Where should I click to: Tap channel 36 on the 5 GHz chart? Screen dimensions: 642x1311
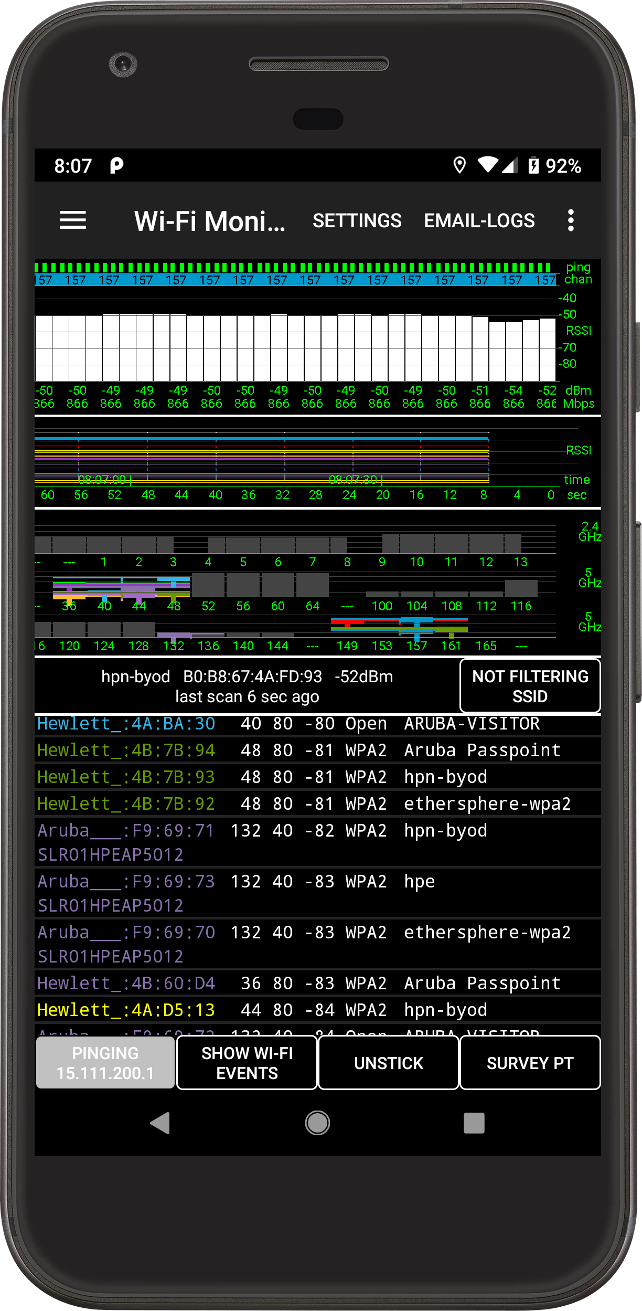point(69,606)
